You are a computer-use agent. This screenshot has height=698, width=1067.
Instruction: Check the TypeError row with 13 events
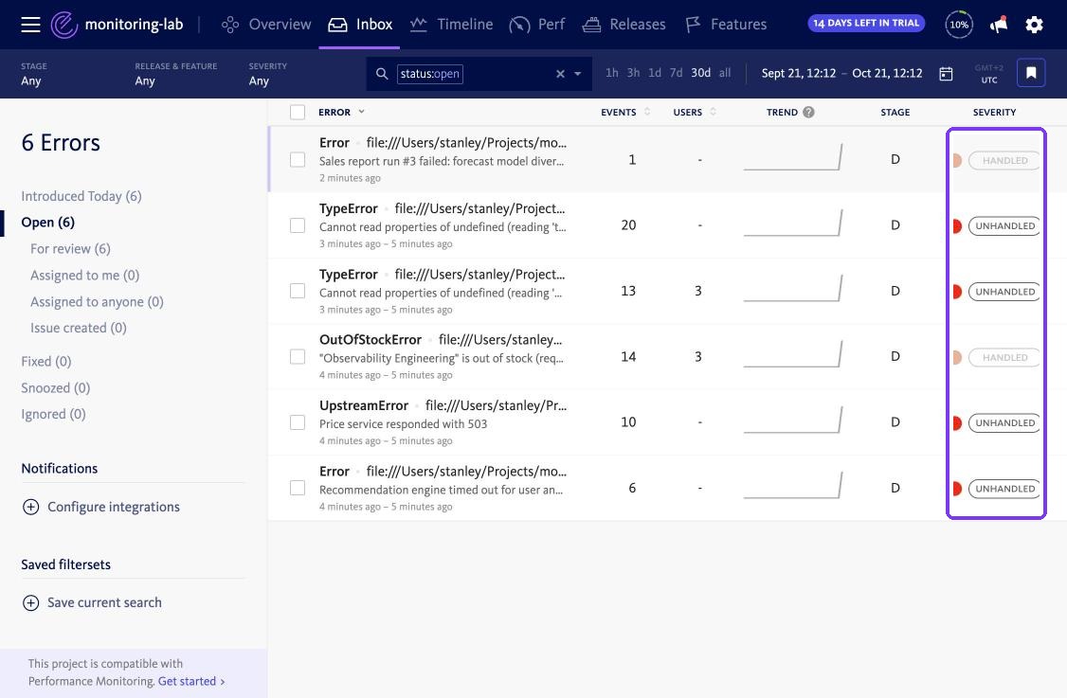(298, 291)
